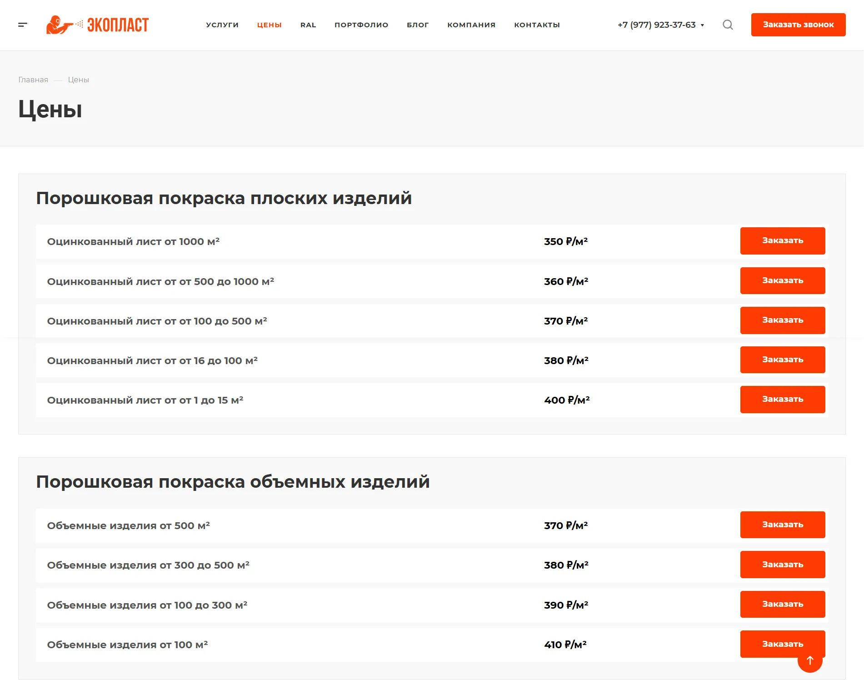Order volumetric items 100 to 300 м²
The height and width of the screenshot is (680, 864).
pos(782,605)
